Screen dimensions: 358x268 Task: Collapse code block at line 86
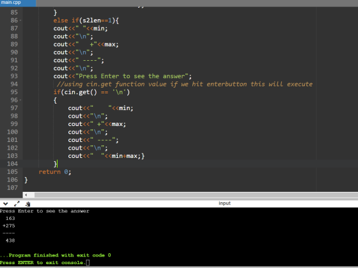coord(20,20)
